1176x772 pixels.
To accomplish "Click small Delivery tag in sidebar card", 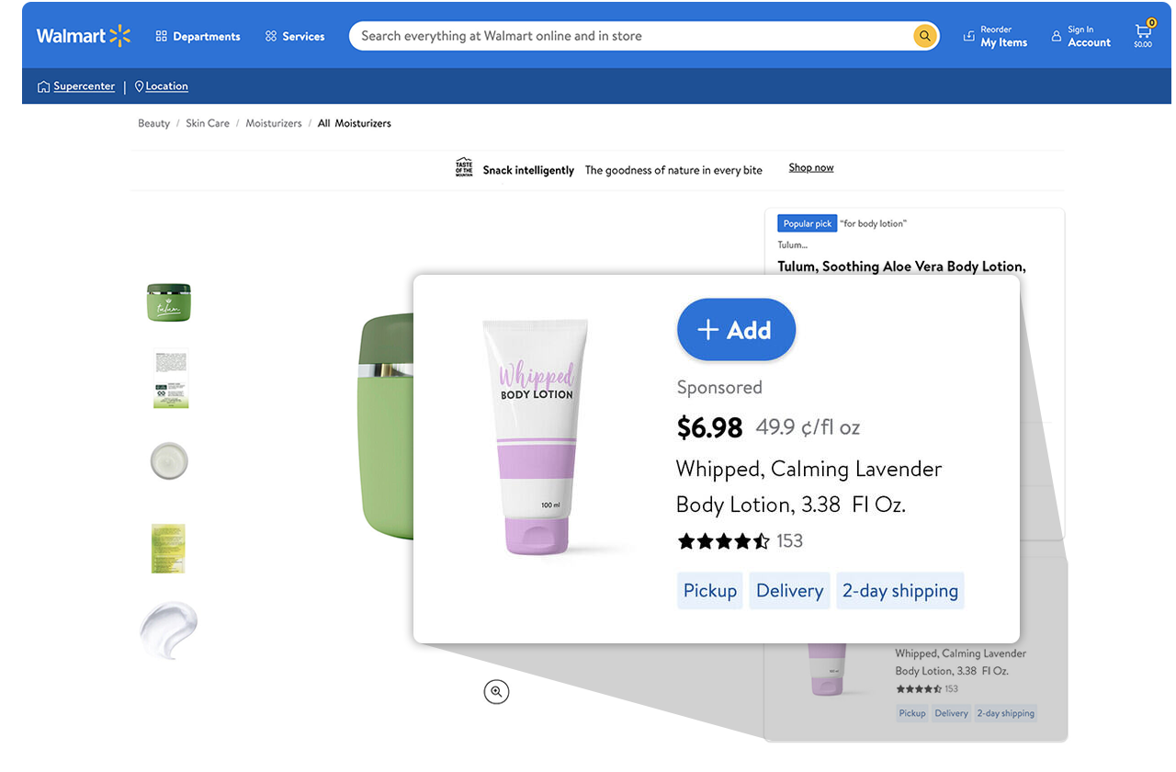I will 952,713.
